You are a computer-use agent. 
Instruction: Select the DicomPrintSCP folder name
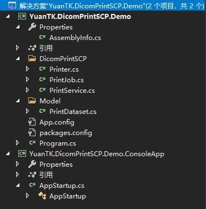click(63, 59)
